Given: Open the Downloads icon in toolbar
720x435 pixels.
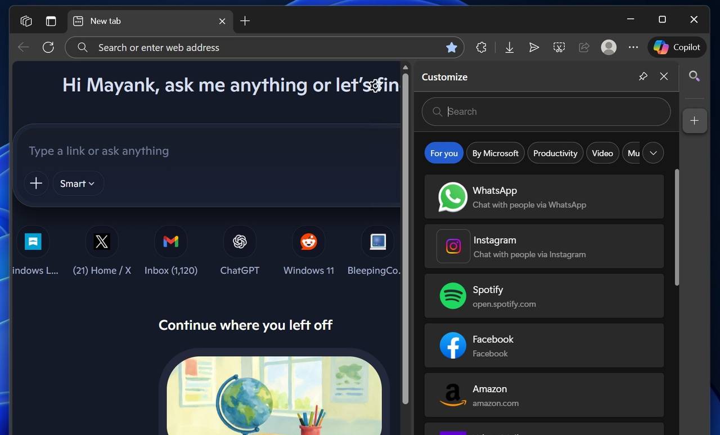Looking at the screenshot, I should tap(509, 48).
